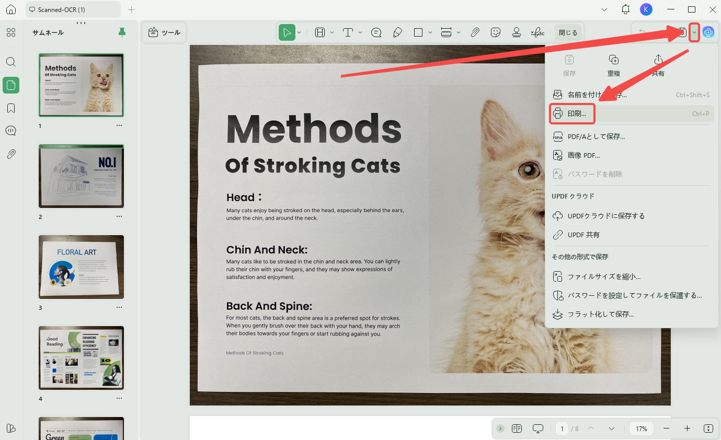Expand the text tool dropdown arrow
721x440 pixels.
tap(360, 32)
